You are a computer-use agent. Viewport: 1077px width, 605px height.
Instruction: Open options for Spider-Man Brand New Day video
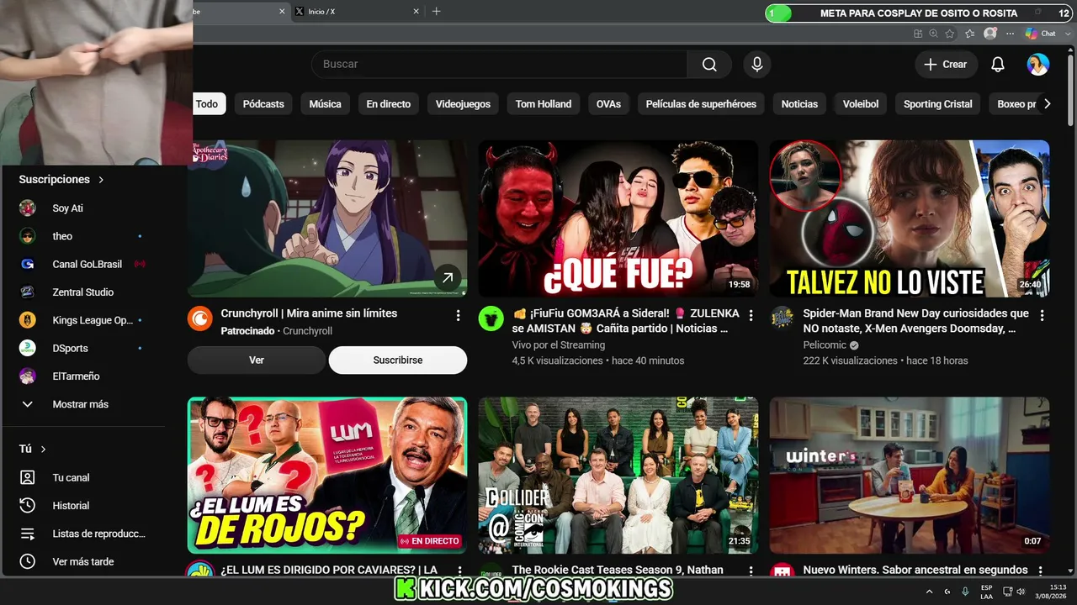click(1042, 315)
